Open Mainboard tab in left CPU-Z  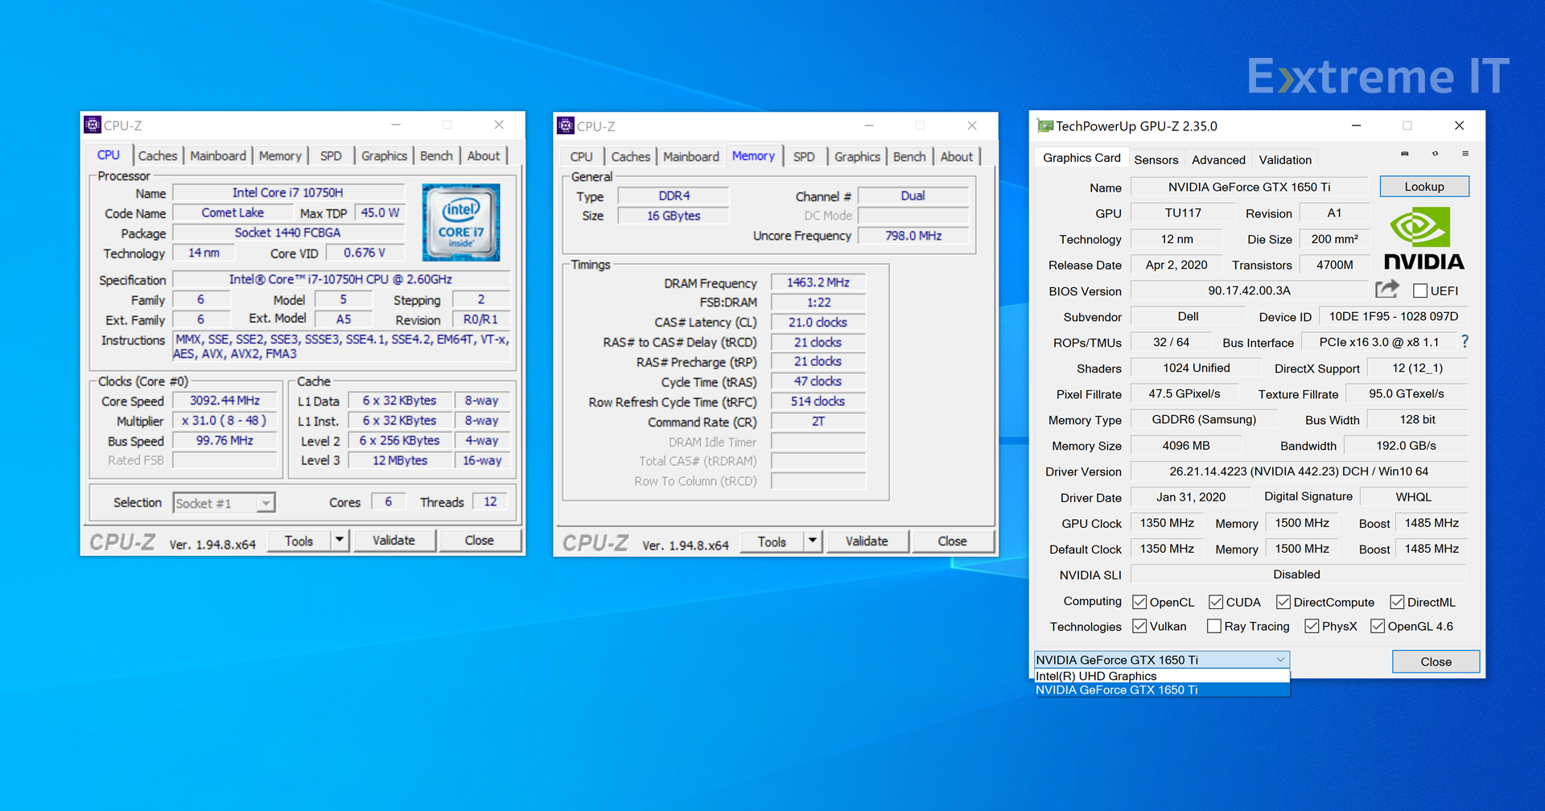(x=218, y=155)
